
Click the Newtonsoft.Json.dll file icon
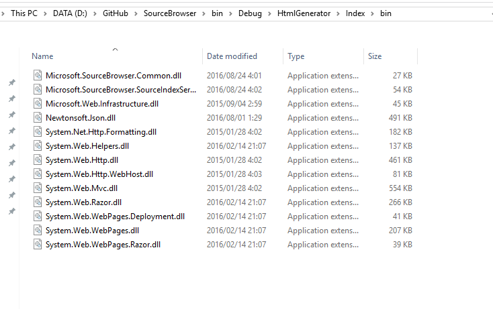(x=38, y=118)
